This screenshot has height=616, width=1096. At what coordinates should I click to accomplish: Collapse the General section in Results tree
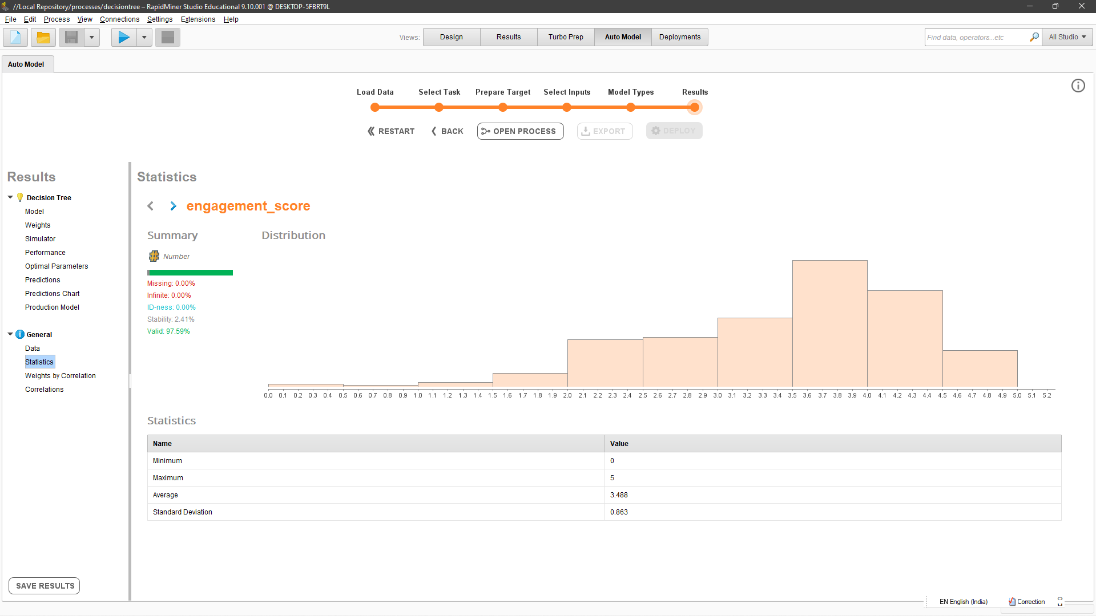[x=10, y=334]
